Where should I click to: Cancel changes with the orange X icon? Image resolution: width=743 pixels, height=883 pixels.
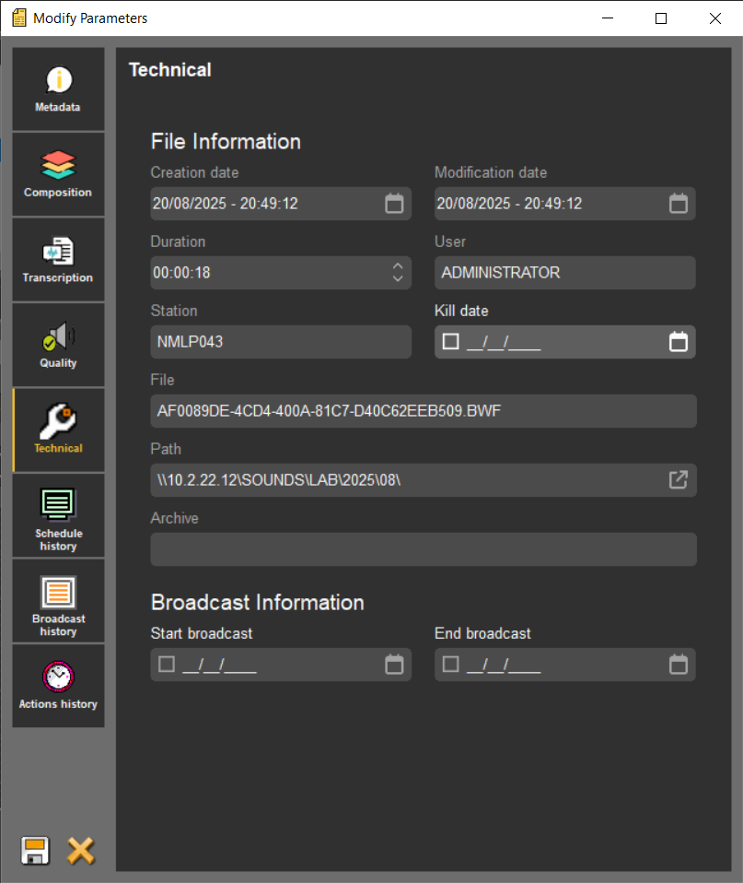81,850
